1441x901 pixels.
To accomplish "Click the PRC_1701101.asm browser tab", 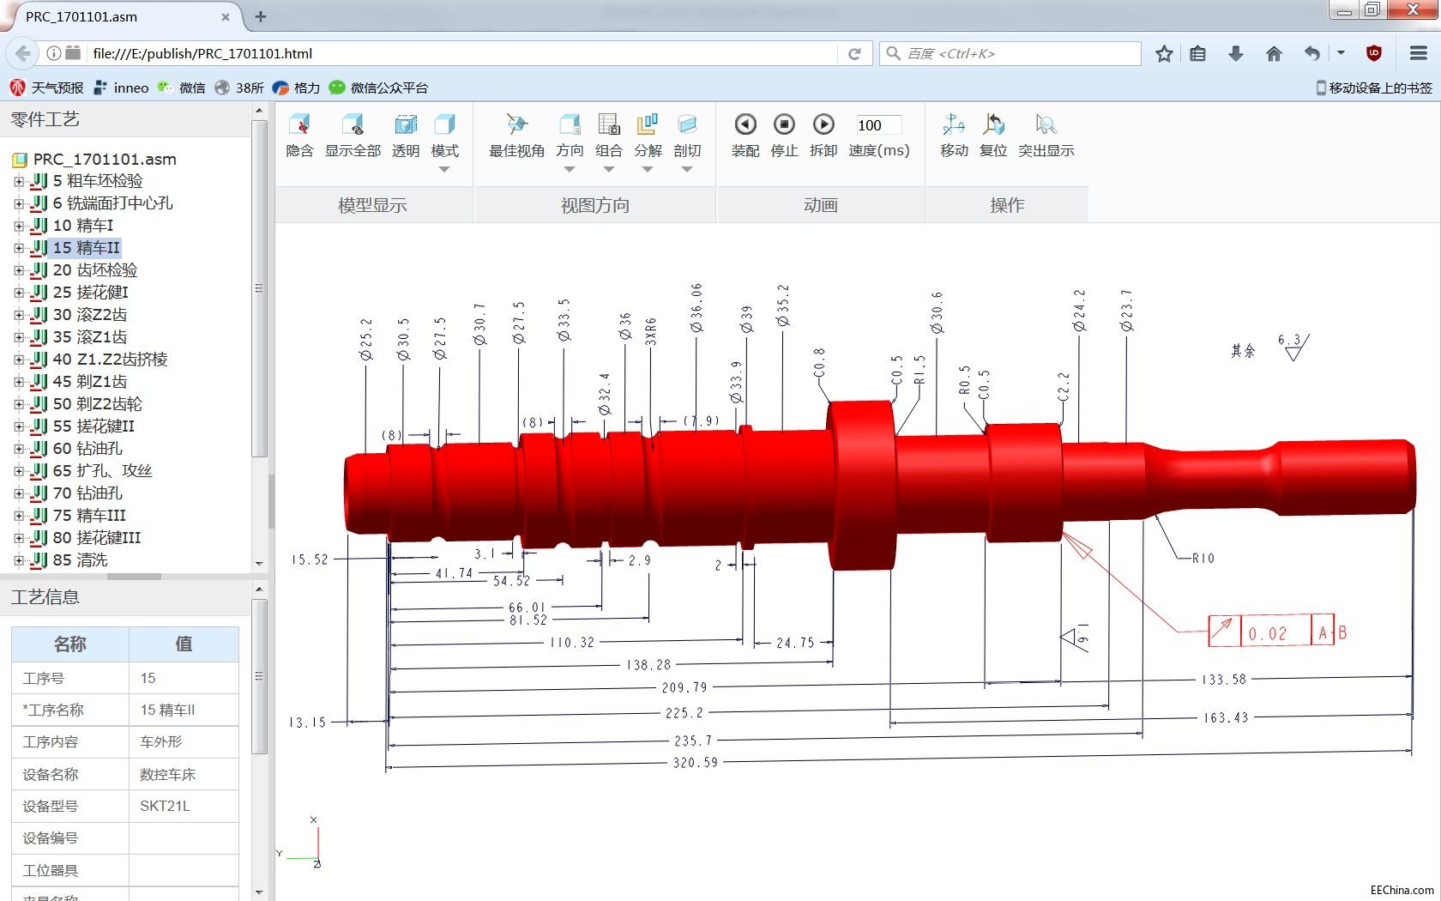I will pyautogui.click(x=120, y=17).
